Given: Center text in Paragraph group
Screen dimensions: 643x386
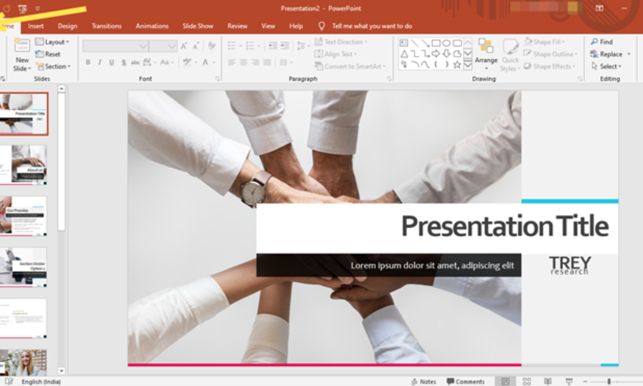Looking at the screenshot, I should (x=243, y=63).
